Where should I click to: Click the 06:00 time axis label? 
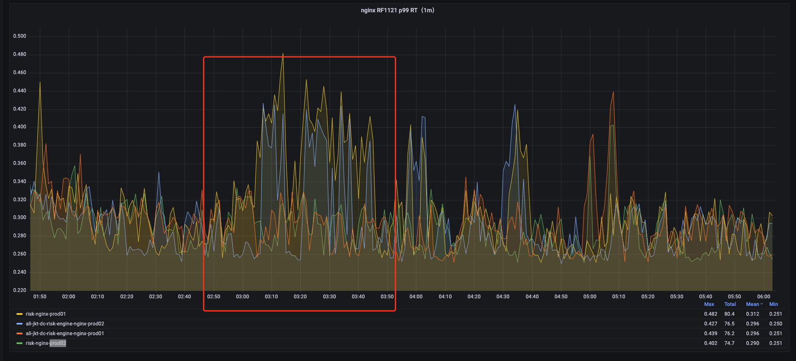pos(764,297)
